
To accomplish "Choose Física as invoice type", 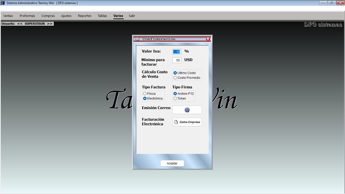I will click(150, 93).
